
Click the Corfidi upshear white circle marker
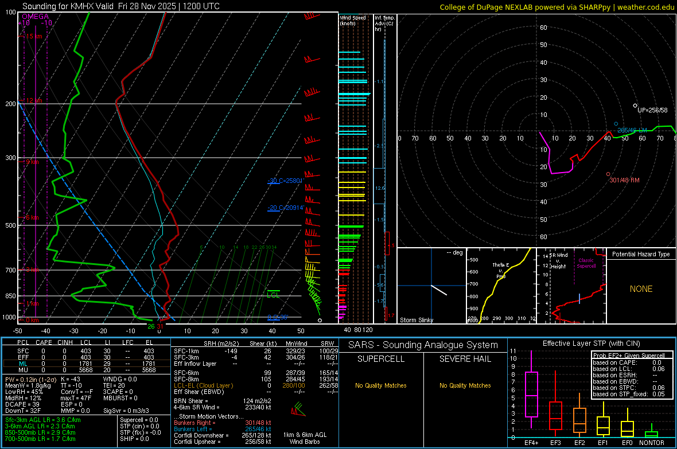pyautogui.click(x=635, y=106)
